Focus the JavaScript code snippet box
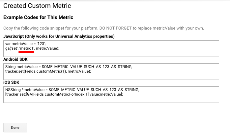This screenshot has width=230, height=137. 111,49
